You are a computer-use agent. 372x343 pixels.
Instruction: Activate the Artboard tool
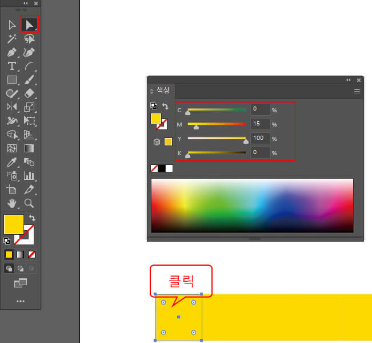coord(11,190)
